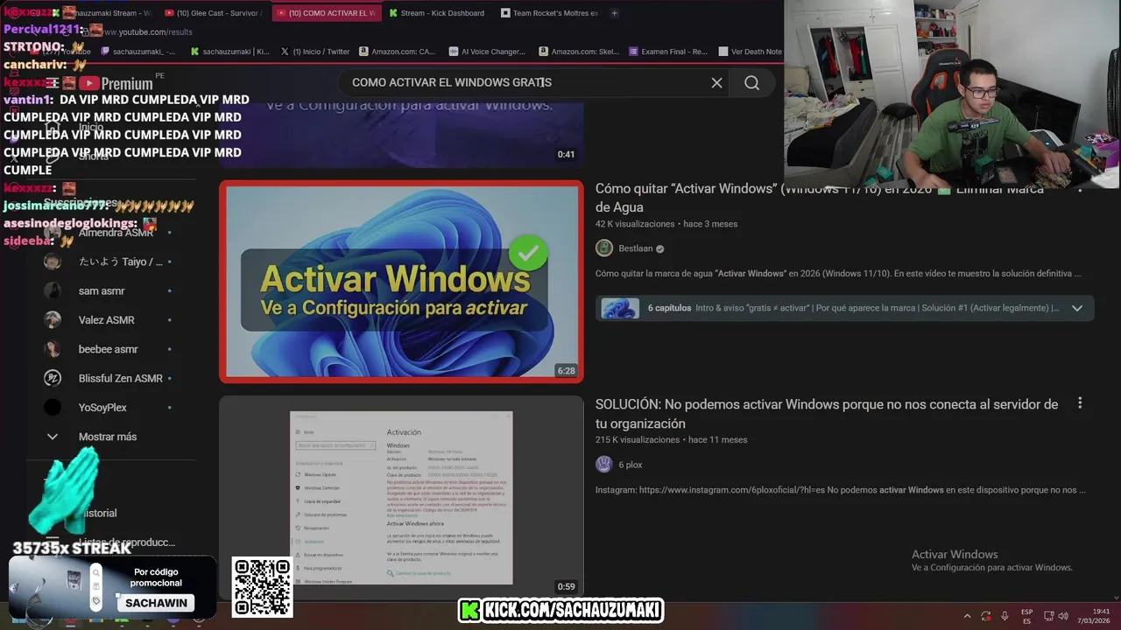This screenshot has width=1121, height=630.
Task: Switch to the Stream - Kick Dashboard tab
Action: (x=436, y=13)
